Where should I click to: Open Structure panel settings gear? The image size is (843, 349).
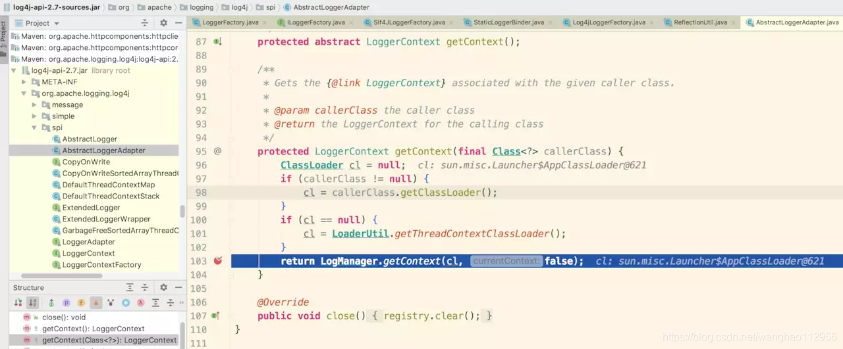(x=163, y=287)
